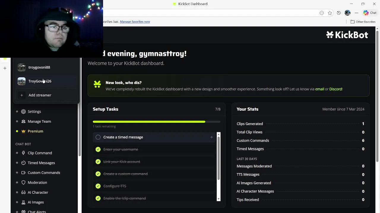Open Create a timed message task
Viewport: 380px width, 213px height.
coord(154,137)
